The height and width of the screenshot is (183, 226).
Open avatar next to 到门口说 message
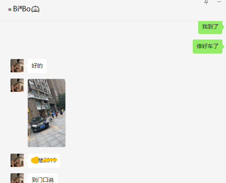(17, 178)
